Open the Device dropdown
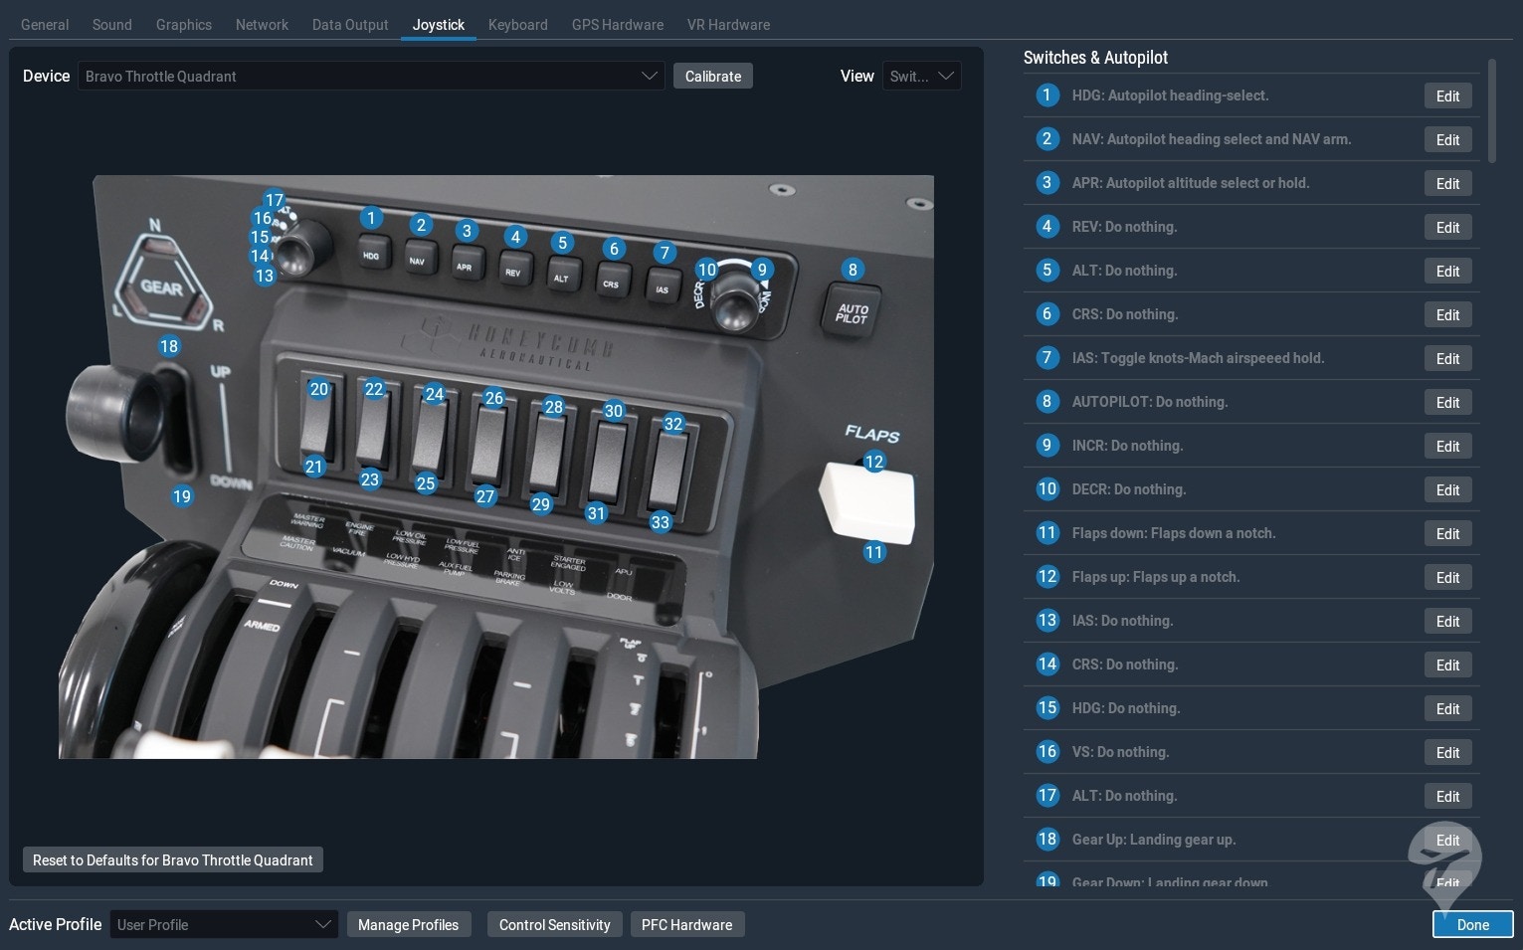Viewport: 1523px width, 950px height. pos(371,77)
